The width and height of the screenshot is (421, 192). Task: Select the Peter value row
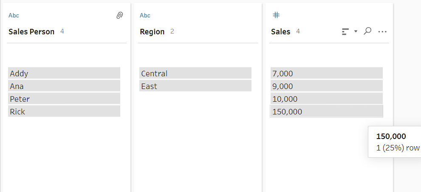point(64,99)
